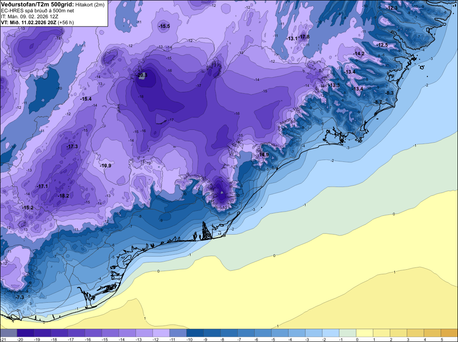Click the -10.9 temperature label

click(105, 166)
